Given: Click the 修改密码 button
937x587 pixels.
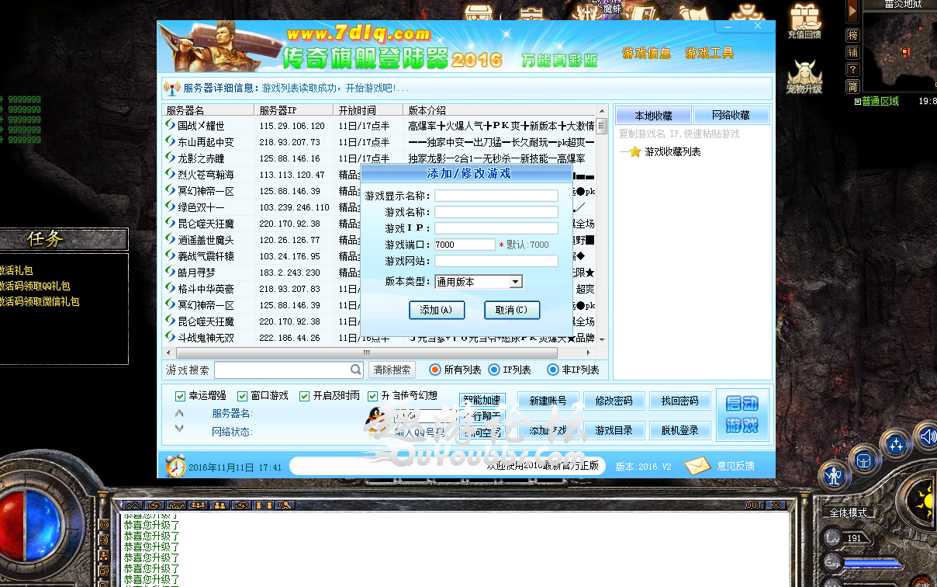Looking at the screenshot, I should click(x=614, y=401).
